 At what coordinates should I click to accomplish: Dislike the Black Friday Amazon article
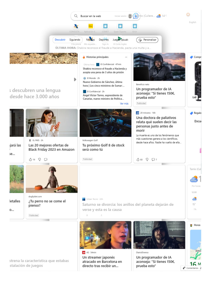40,159
